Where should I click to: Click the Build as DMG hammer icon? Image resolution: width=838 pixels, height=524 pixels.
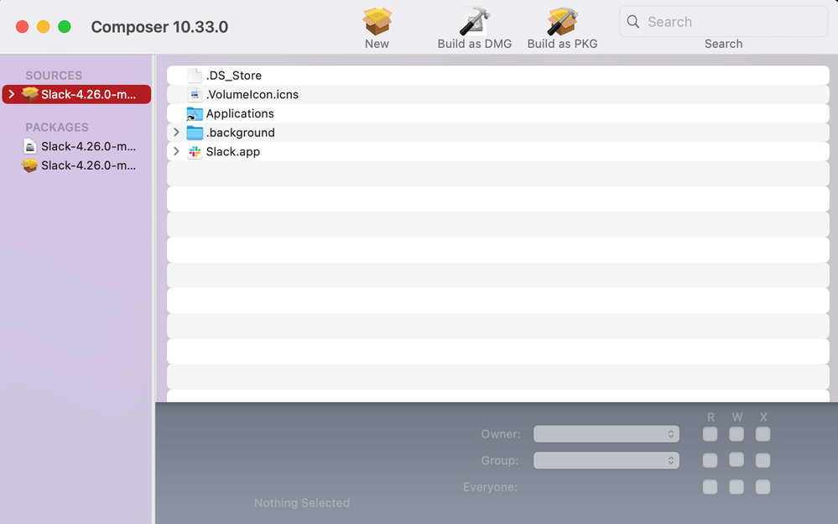point(475,21)
